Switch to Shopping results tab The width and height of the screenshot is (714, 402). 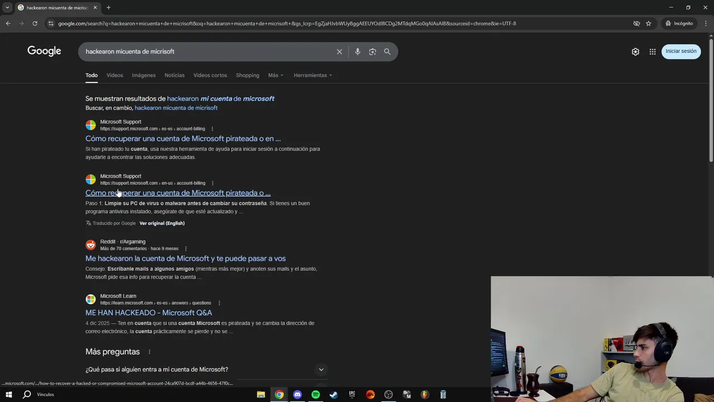[x=248, y=75]
